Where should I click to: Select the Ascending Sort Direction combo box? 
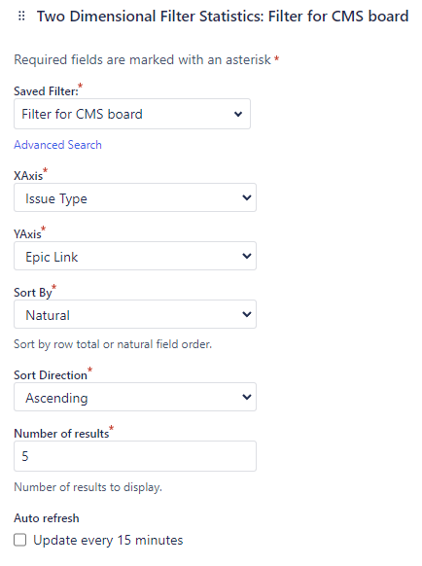pos(135,397)
